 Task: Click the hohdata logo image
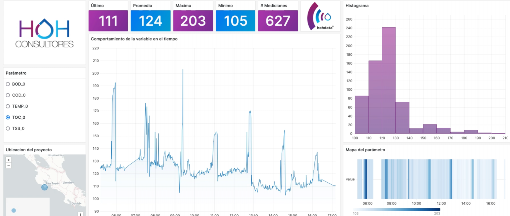320,17
